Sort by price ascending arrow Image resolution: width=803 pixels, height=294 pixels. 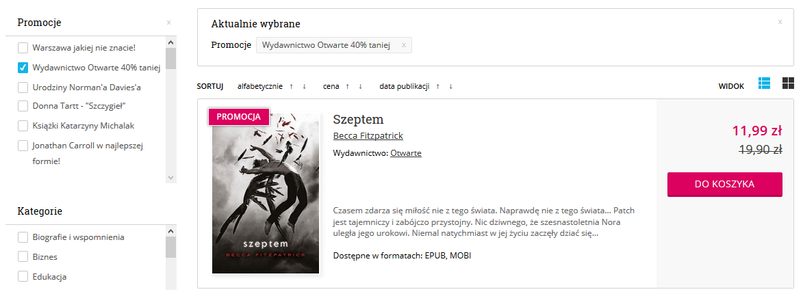pyautogui.click(x=348, y=86)
